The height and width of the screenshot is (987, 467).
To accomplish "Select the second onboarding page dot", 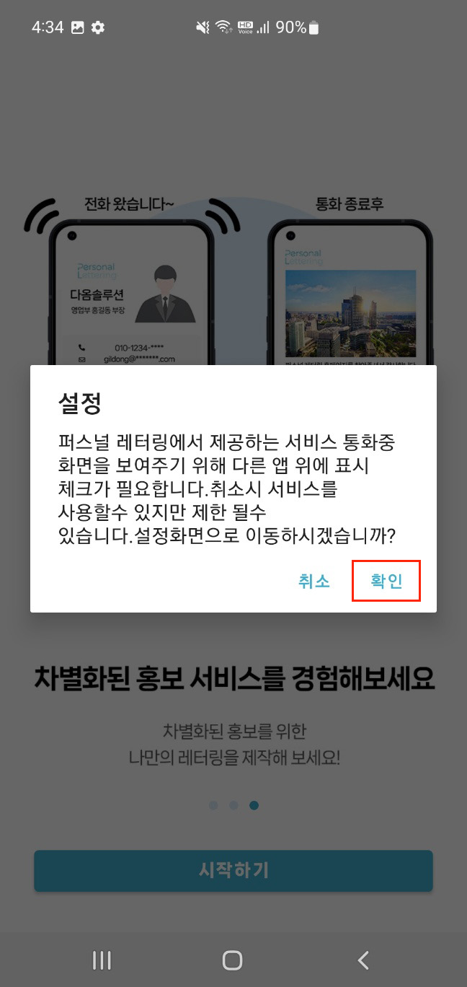I will pyautogui.click(x=233, y=805).
